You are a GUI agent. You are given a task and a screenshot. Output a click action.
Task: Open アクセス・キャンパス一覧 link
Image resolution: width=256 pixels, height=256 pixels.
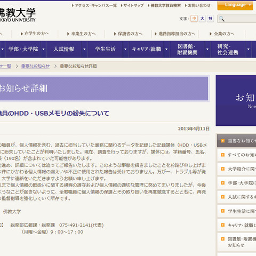94,5
